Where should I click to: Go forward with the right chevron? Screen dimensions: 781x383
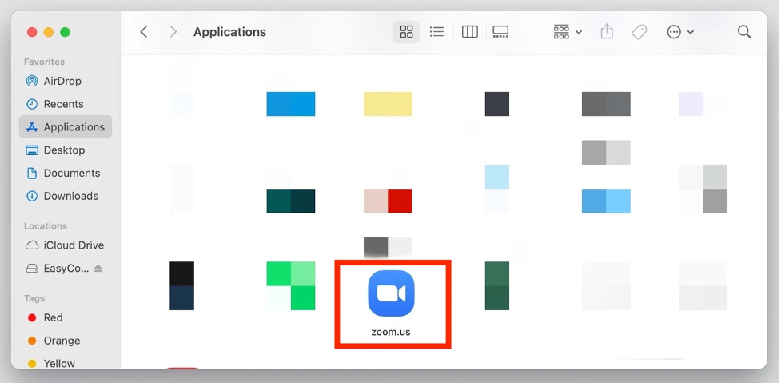tap(173, 32)
